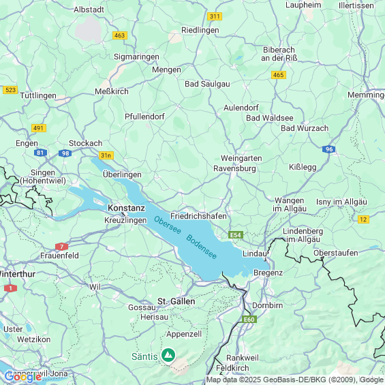Select the Konstanz city label

(127, 208)
